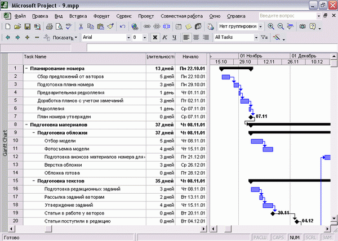Open the Показать outline level dropdown
The height and width of the screenshot is (241, 338).
65,38
